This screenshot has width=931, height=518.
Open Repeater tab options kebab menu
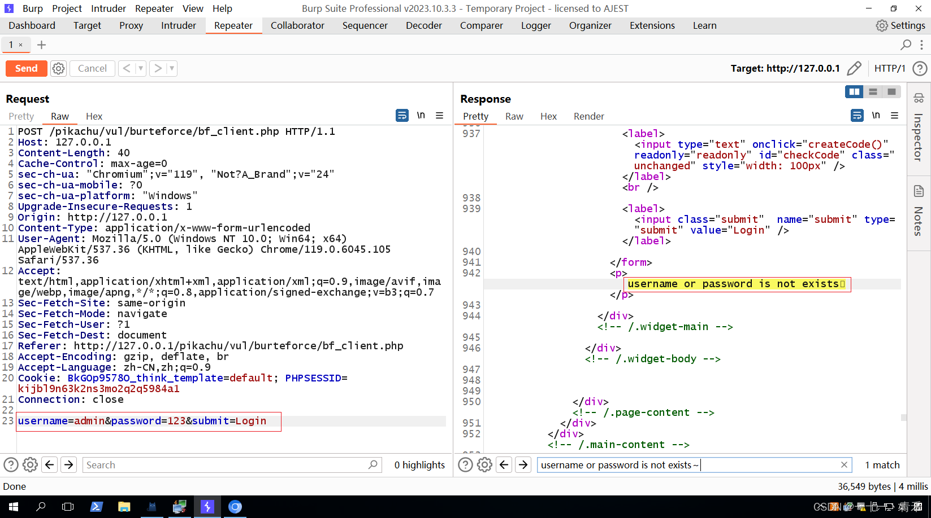pos(921,45)
